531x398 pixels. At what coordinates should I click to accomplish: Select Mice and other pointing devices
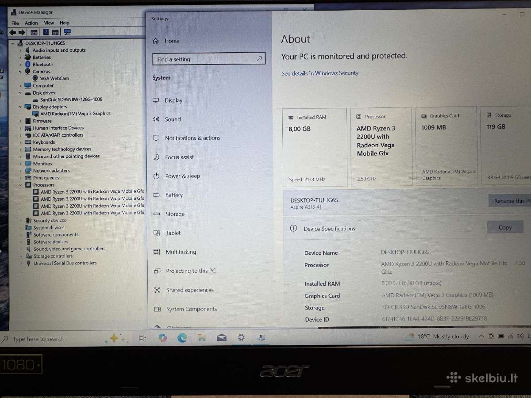tap(66, 157)
